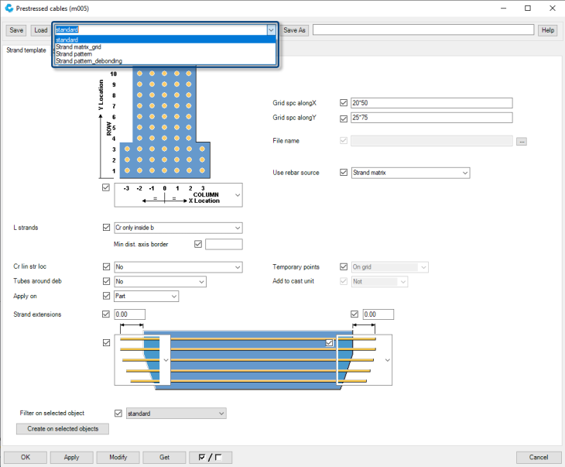565x467 pixels.
Task: Uncheck the Tubes around deb checkbox
Action: coord(106,281)
